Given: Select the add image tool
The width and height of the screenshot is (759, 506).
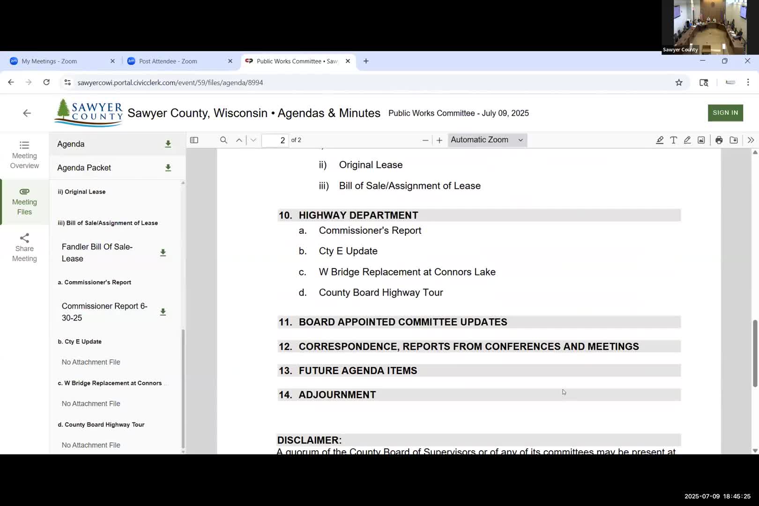Looking at the screenshot, I should 701,140.
